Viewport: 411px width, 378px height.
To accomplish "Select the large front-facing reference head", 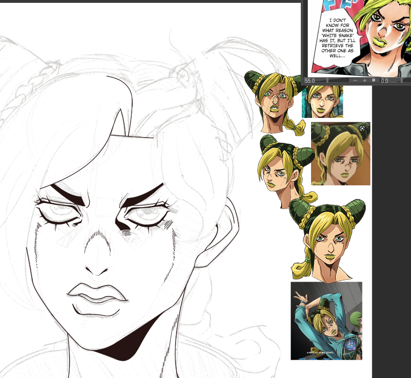I will (328, 240).
